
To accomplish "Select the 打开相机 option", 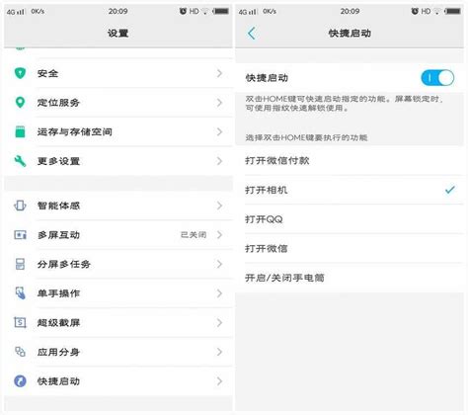I will point(350,190).
